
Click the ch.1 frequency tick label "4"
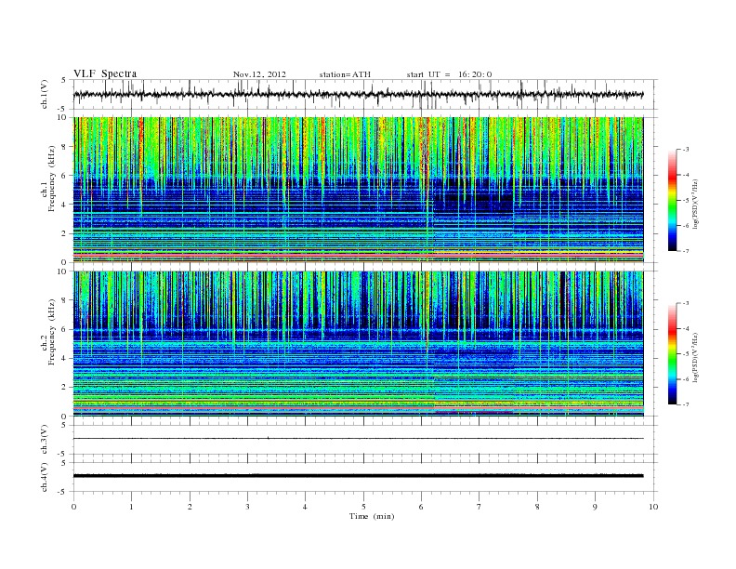[64, 205]
